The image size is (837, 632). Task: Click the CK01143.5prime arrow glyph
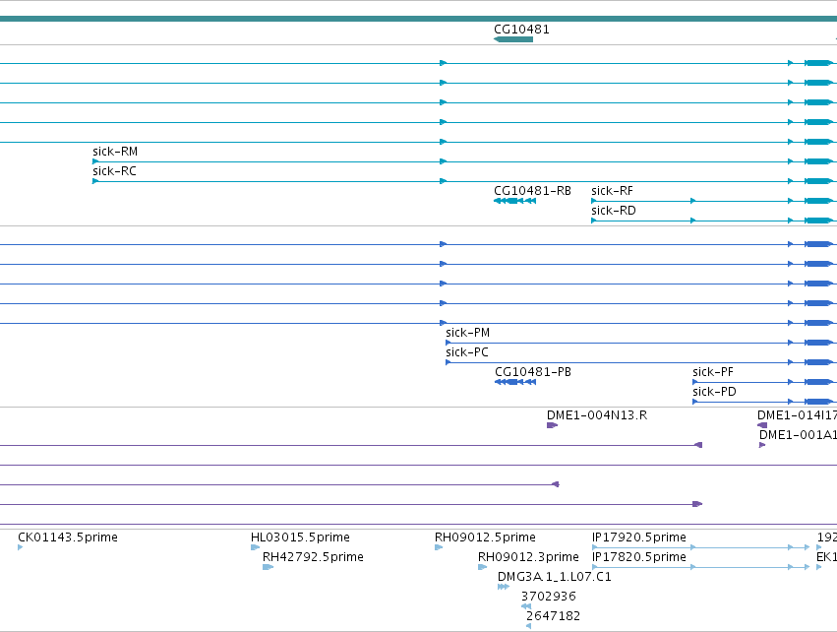tap(21, 547)
